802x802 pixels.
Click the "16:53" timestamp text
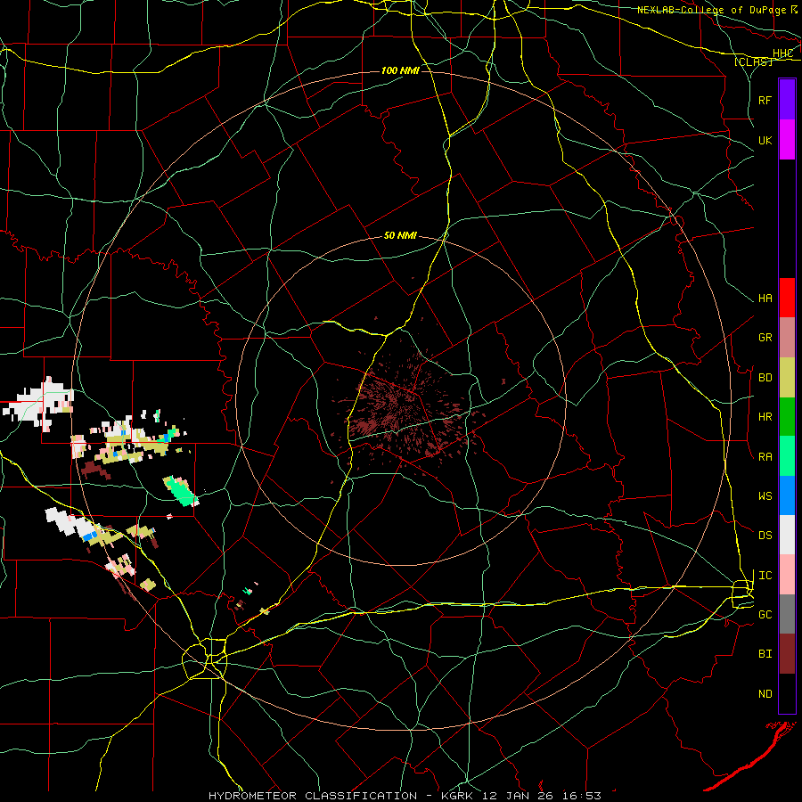(x=581, y=796)
